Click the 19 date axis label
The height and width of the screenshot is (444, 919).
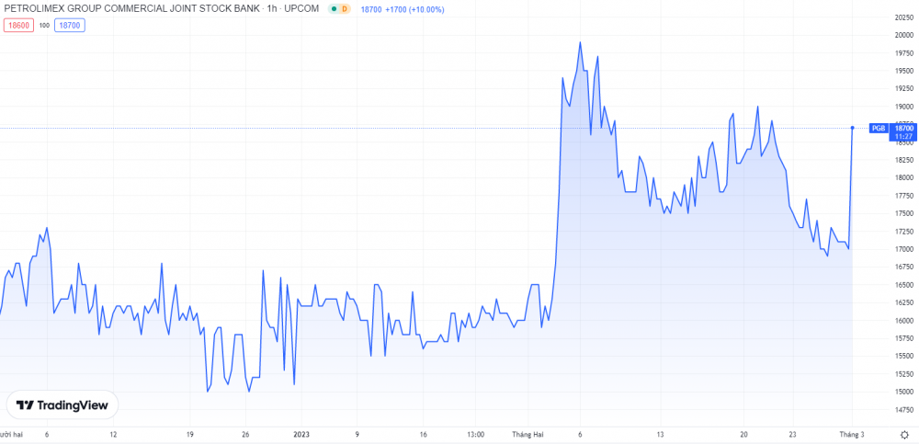[x=189, y=435]
